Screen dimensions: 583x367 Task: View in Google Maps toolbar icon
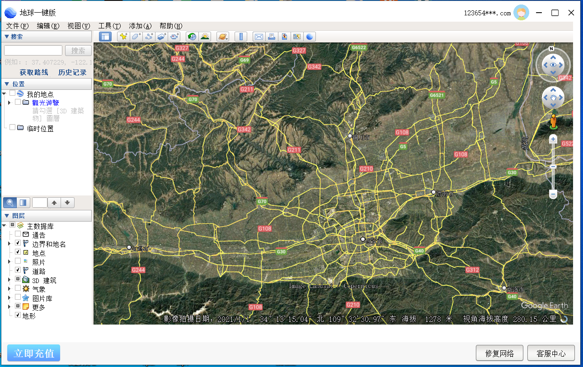297,37
